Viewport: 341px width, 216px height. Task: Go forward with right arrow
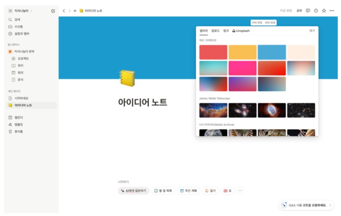pos(70,11)
